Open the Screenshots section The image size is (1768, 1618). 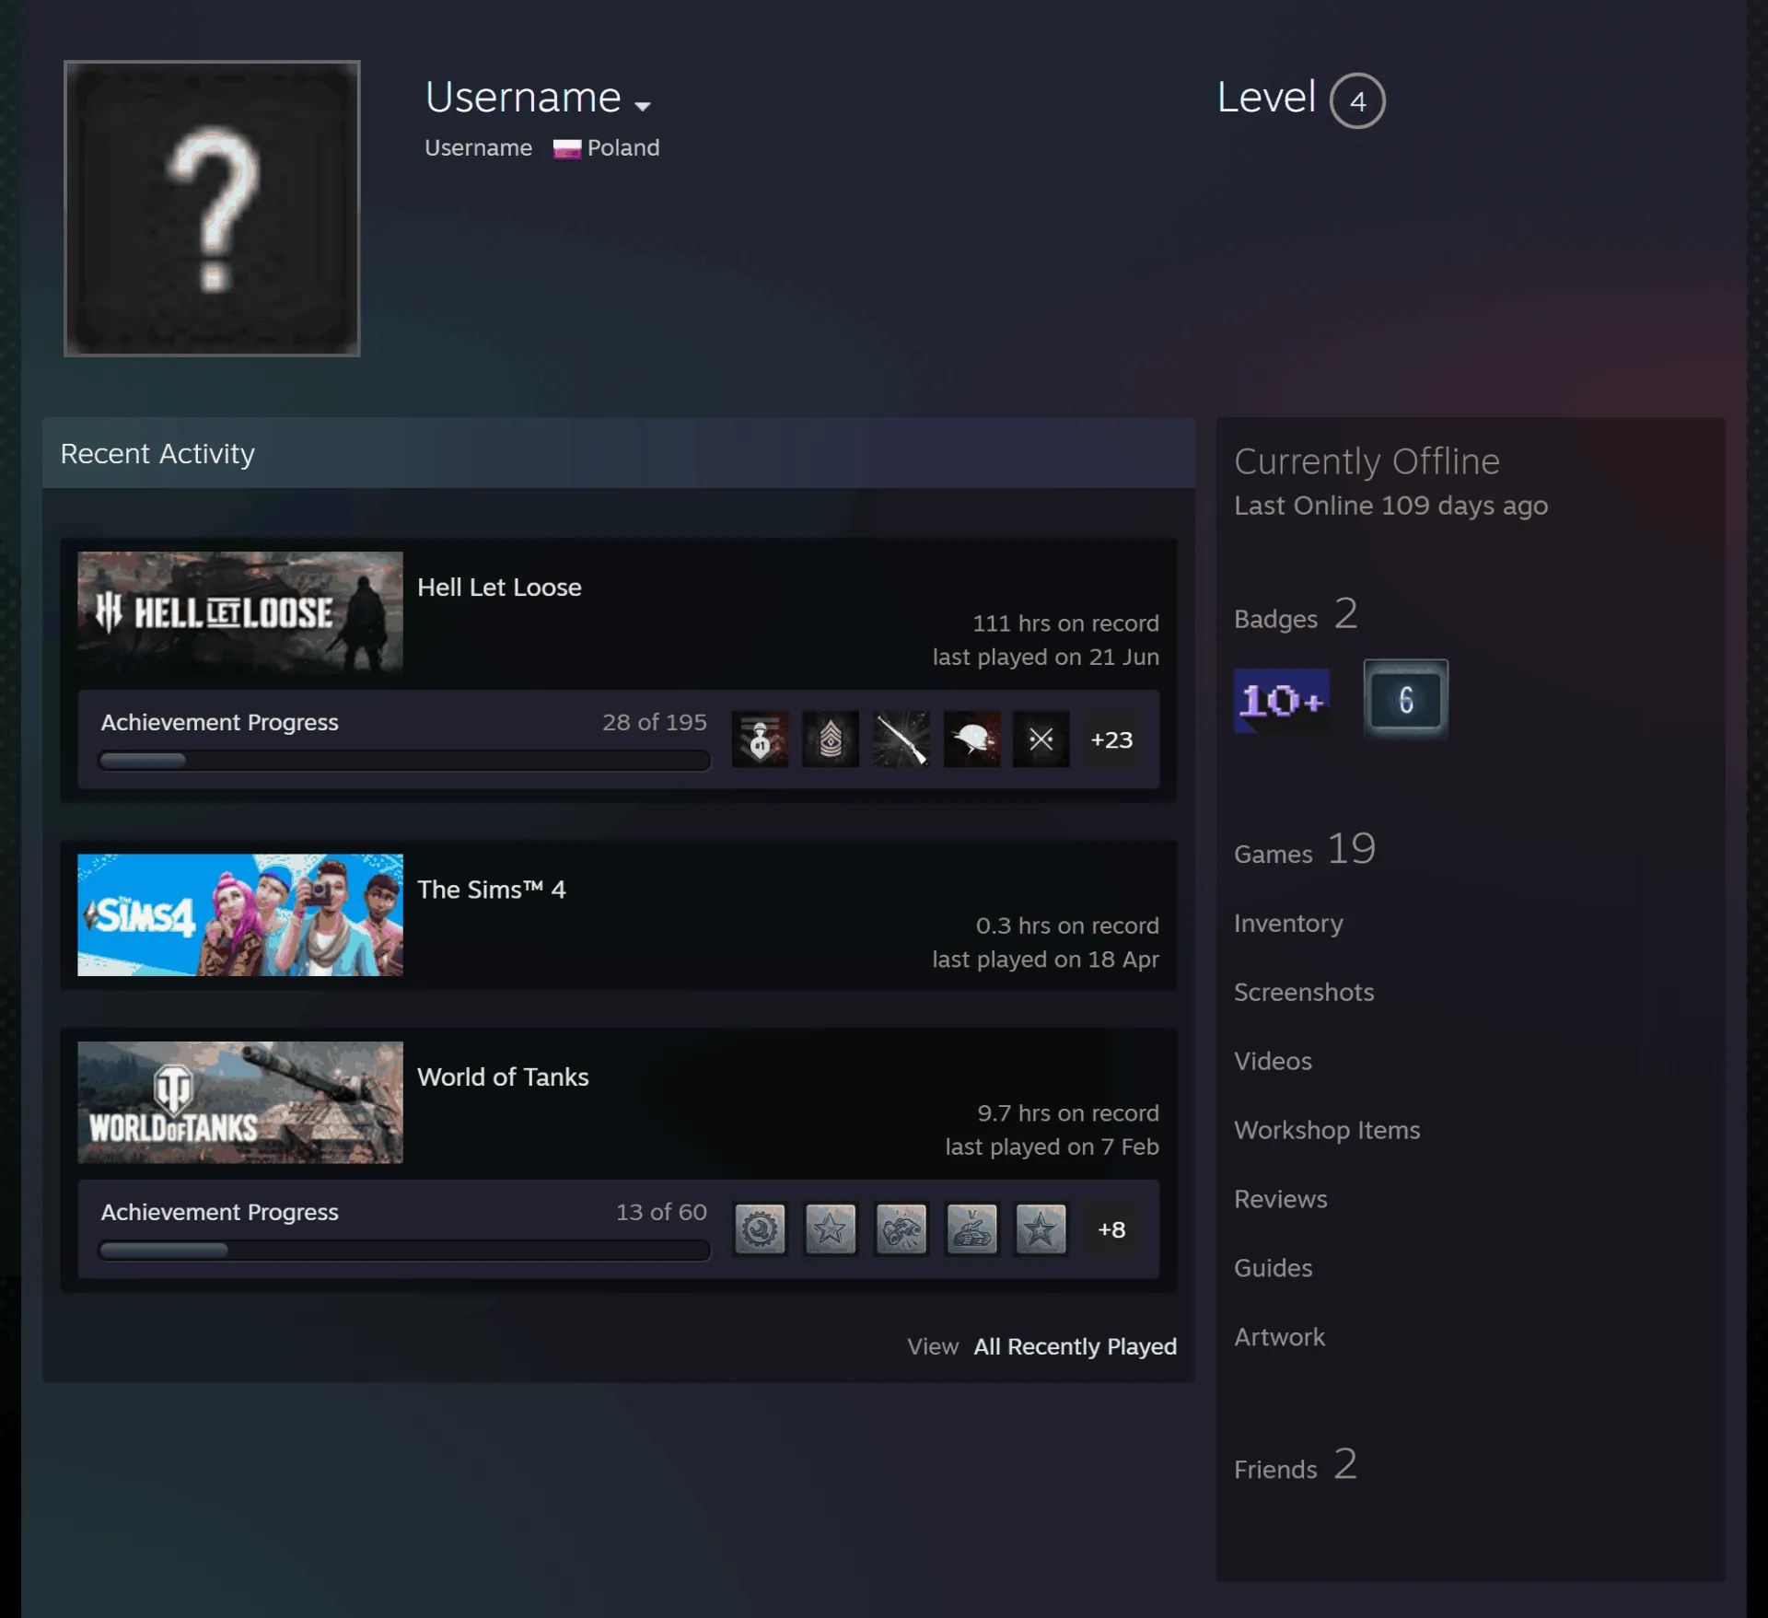(x=1304, y=992)
